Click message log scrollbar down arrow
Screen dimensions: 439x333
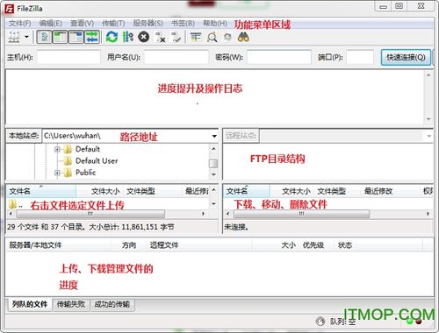[428, 119]
